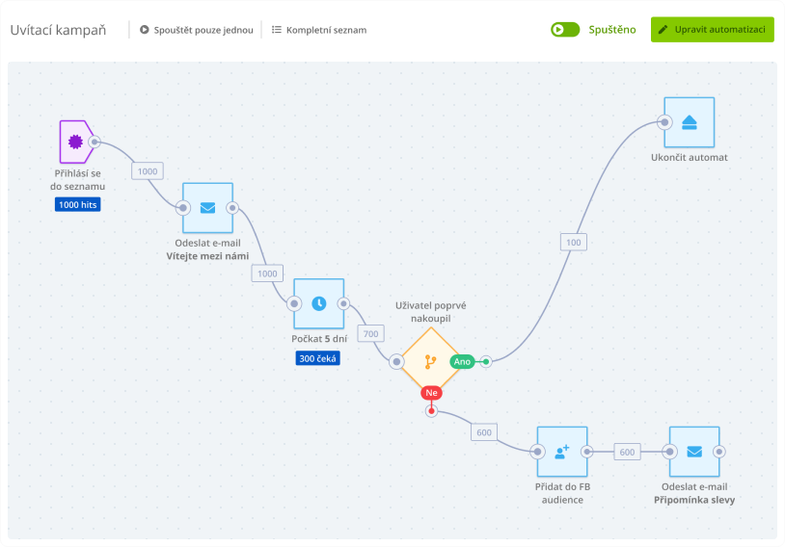Image resolution: width=785 pixels, height=547 pixels.
Task: Click the 100 count label on Ano path
Action: point(574,243)
